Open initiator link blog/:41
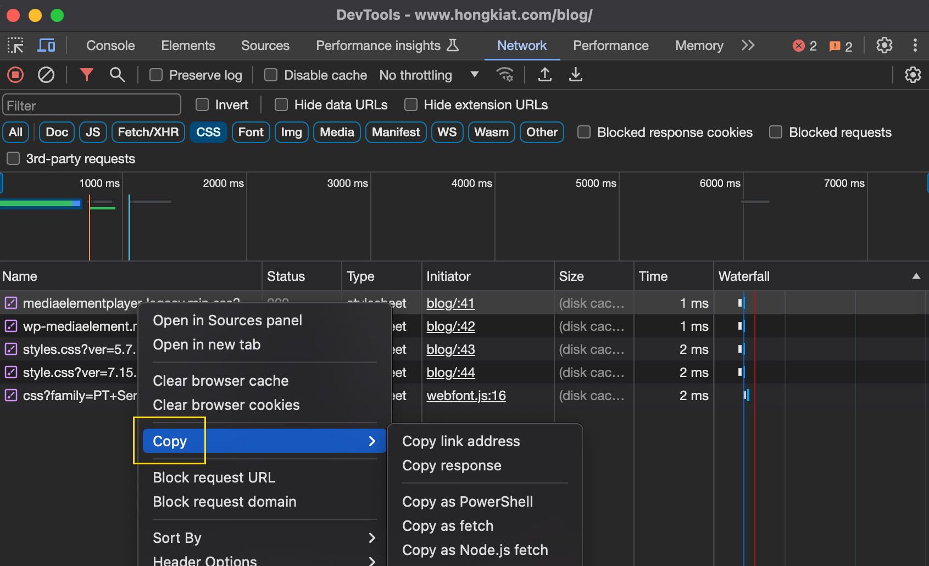The image size is (929, 566). click(x=450, y=303)
